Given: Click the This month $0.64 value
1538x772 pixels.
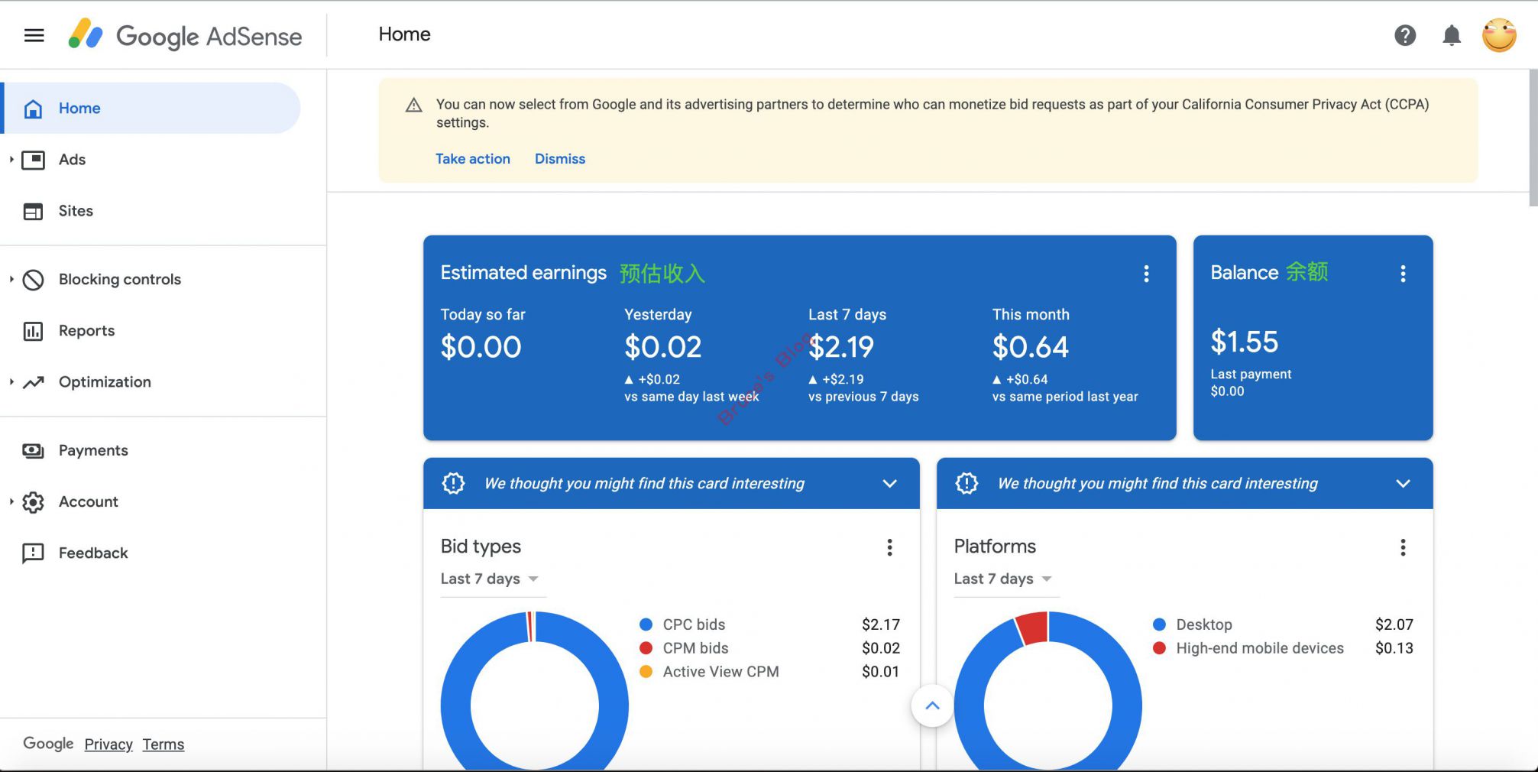Looking at the screenshot, I should pos(1030,348).
